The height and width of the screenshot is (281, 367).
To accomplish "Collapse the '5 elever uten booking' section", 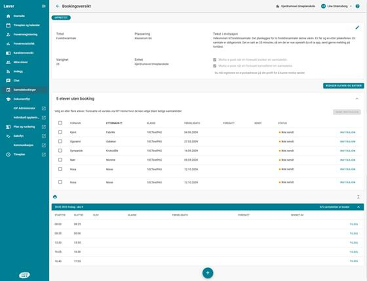I will point(357,99).
